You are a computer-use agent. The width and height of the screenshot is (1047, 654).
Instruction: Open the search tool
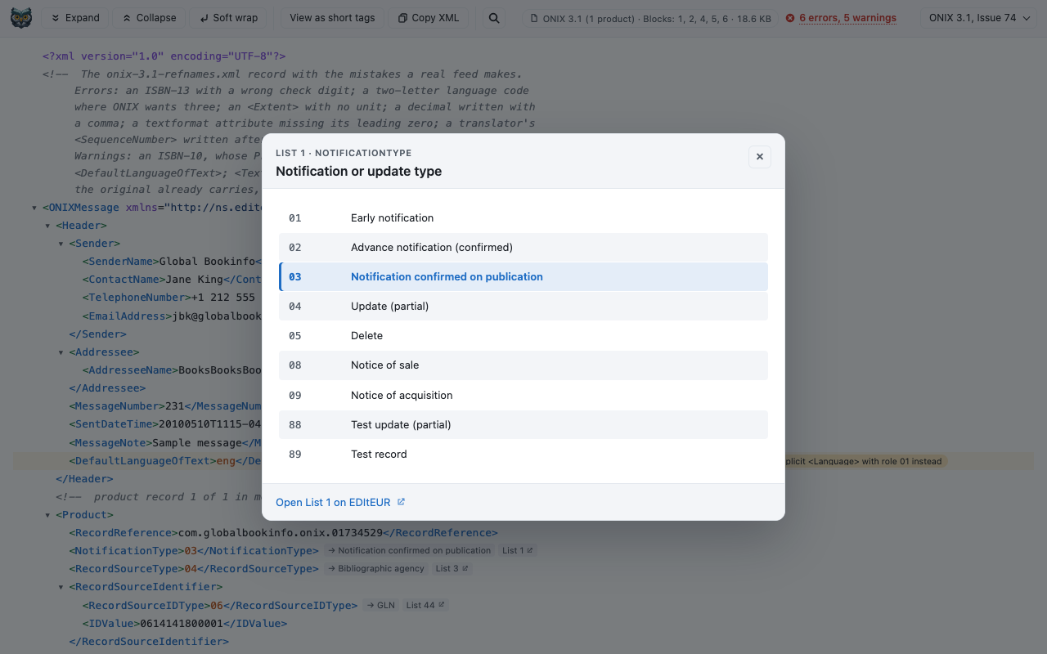pyautogui.click(x=494, y=18)
